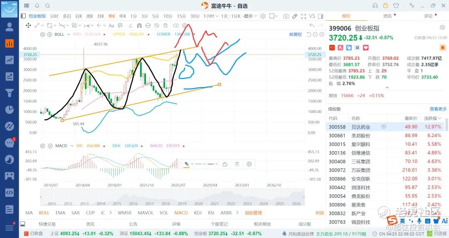Select the move crosshair drawing tool
Screen dimensions: 449x238
point(28,25)
